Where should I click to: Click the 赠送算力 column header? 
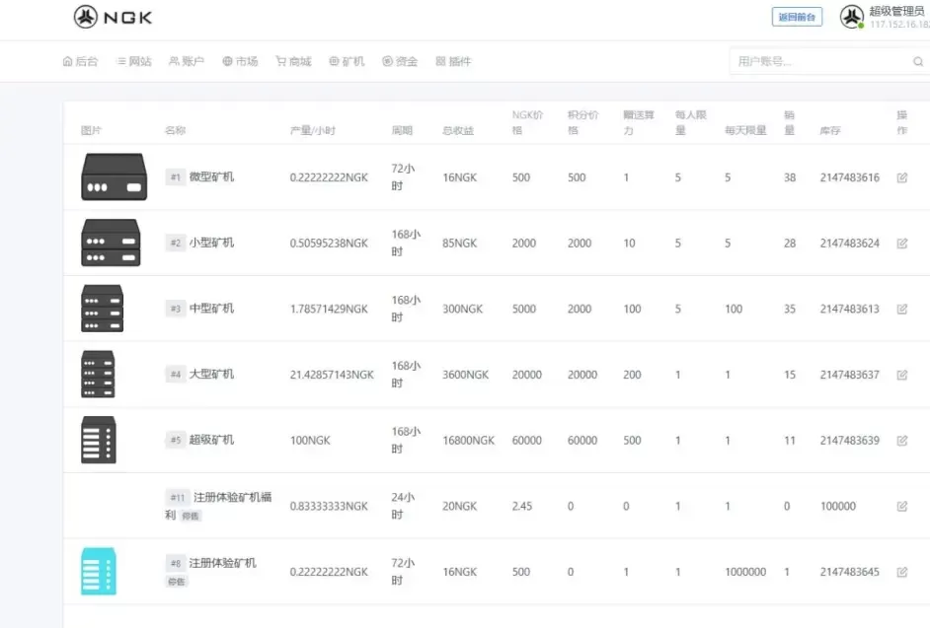[638, 122]
